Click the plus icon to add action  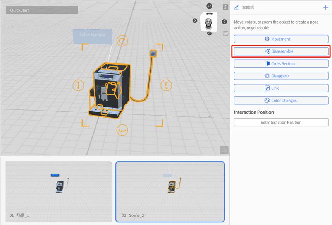click(325, 7)
